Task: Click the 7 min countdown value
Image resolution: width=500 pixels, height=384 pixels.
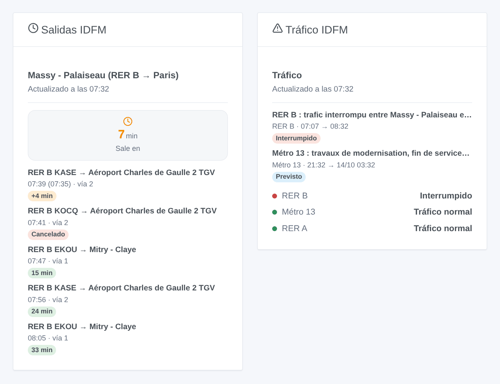Action: point(128,135)
